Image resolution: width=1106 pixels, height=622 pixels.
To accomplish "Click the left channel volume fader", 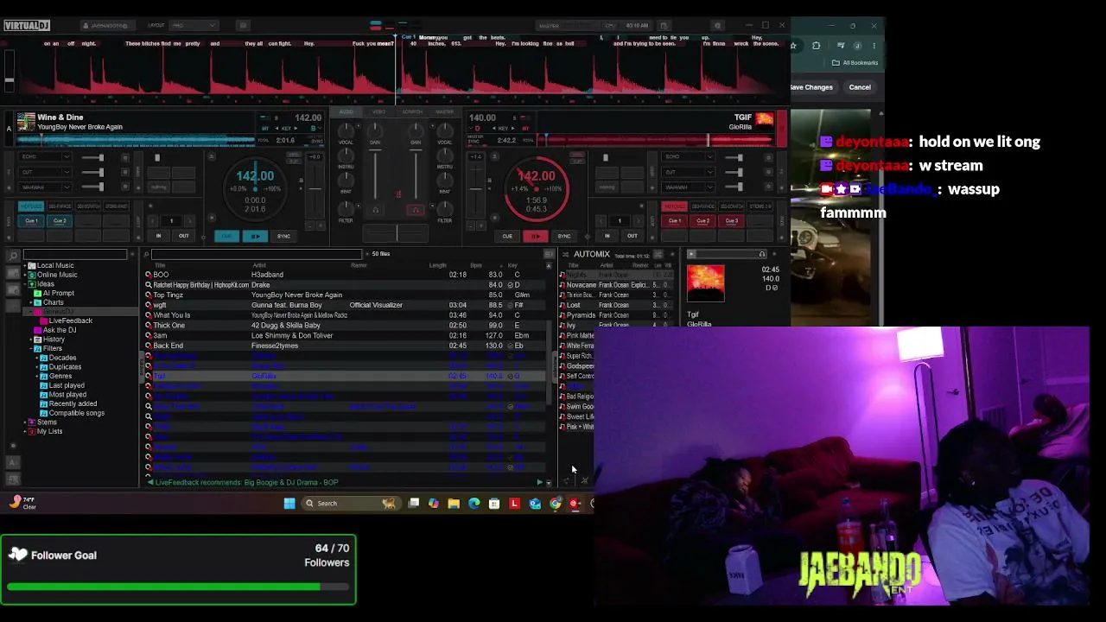I will click(375, 175).
